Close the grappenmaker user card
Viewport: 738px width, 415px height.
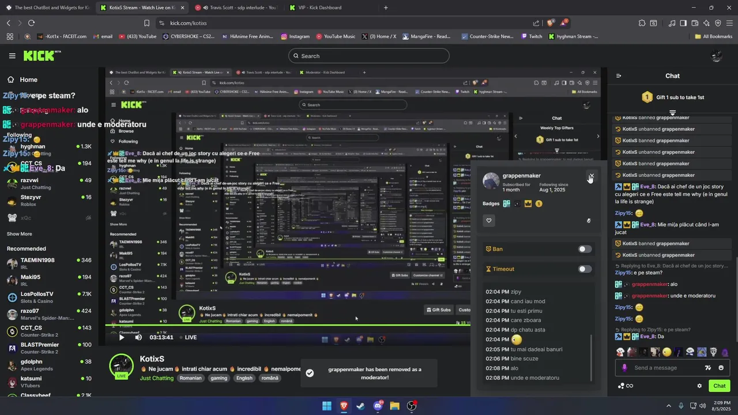pos(592,175)
